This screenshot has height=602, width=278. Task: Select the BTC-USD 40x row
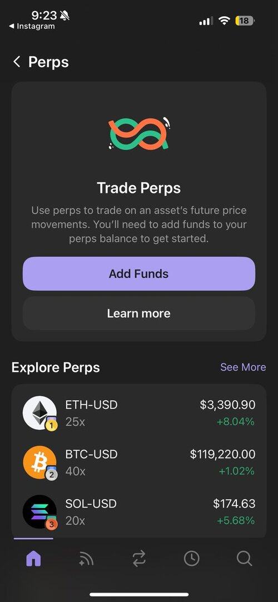pos(139,462)
